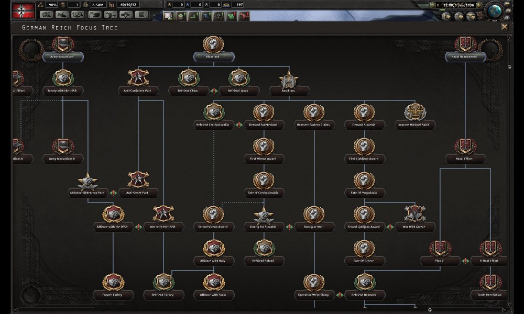524x314 pixels.
Task: Click the globe icon in the top corner
Action: click(x=495, y=11)
